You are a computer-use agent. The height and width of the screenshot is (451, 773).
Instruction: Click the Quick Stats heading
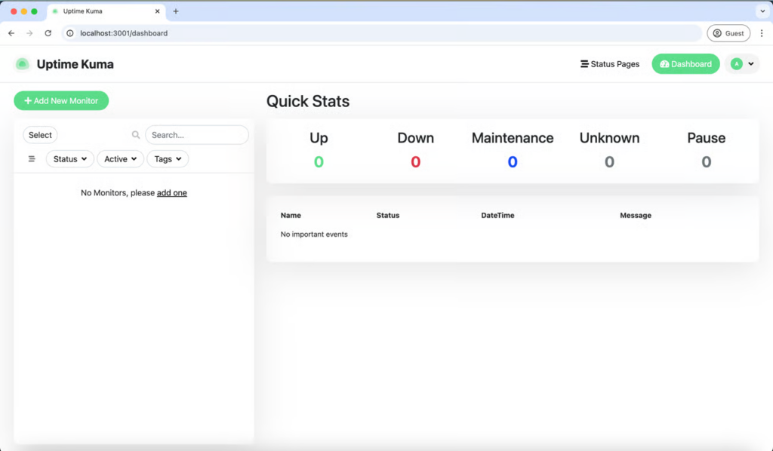click(308, 101)
